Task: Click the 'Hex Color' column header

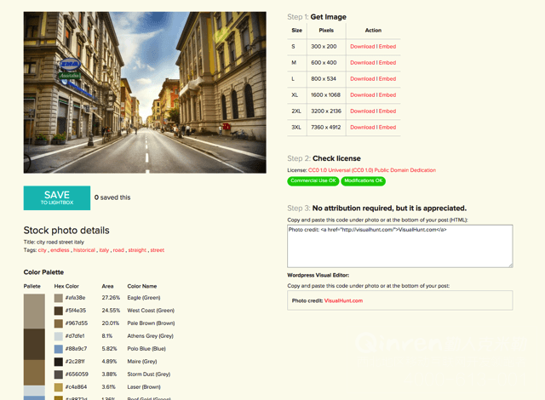Action: point(66,287)
